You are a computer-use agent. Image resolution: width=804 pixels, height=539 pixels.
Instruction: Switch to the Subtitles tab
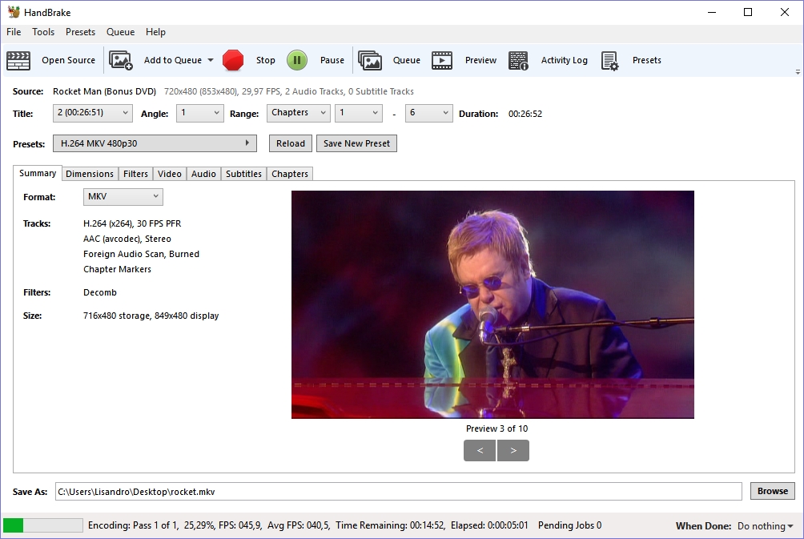tap(243, 174)
